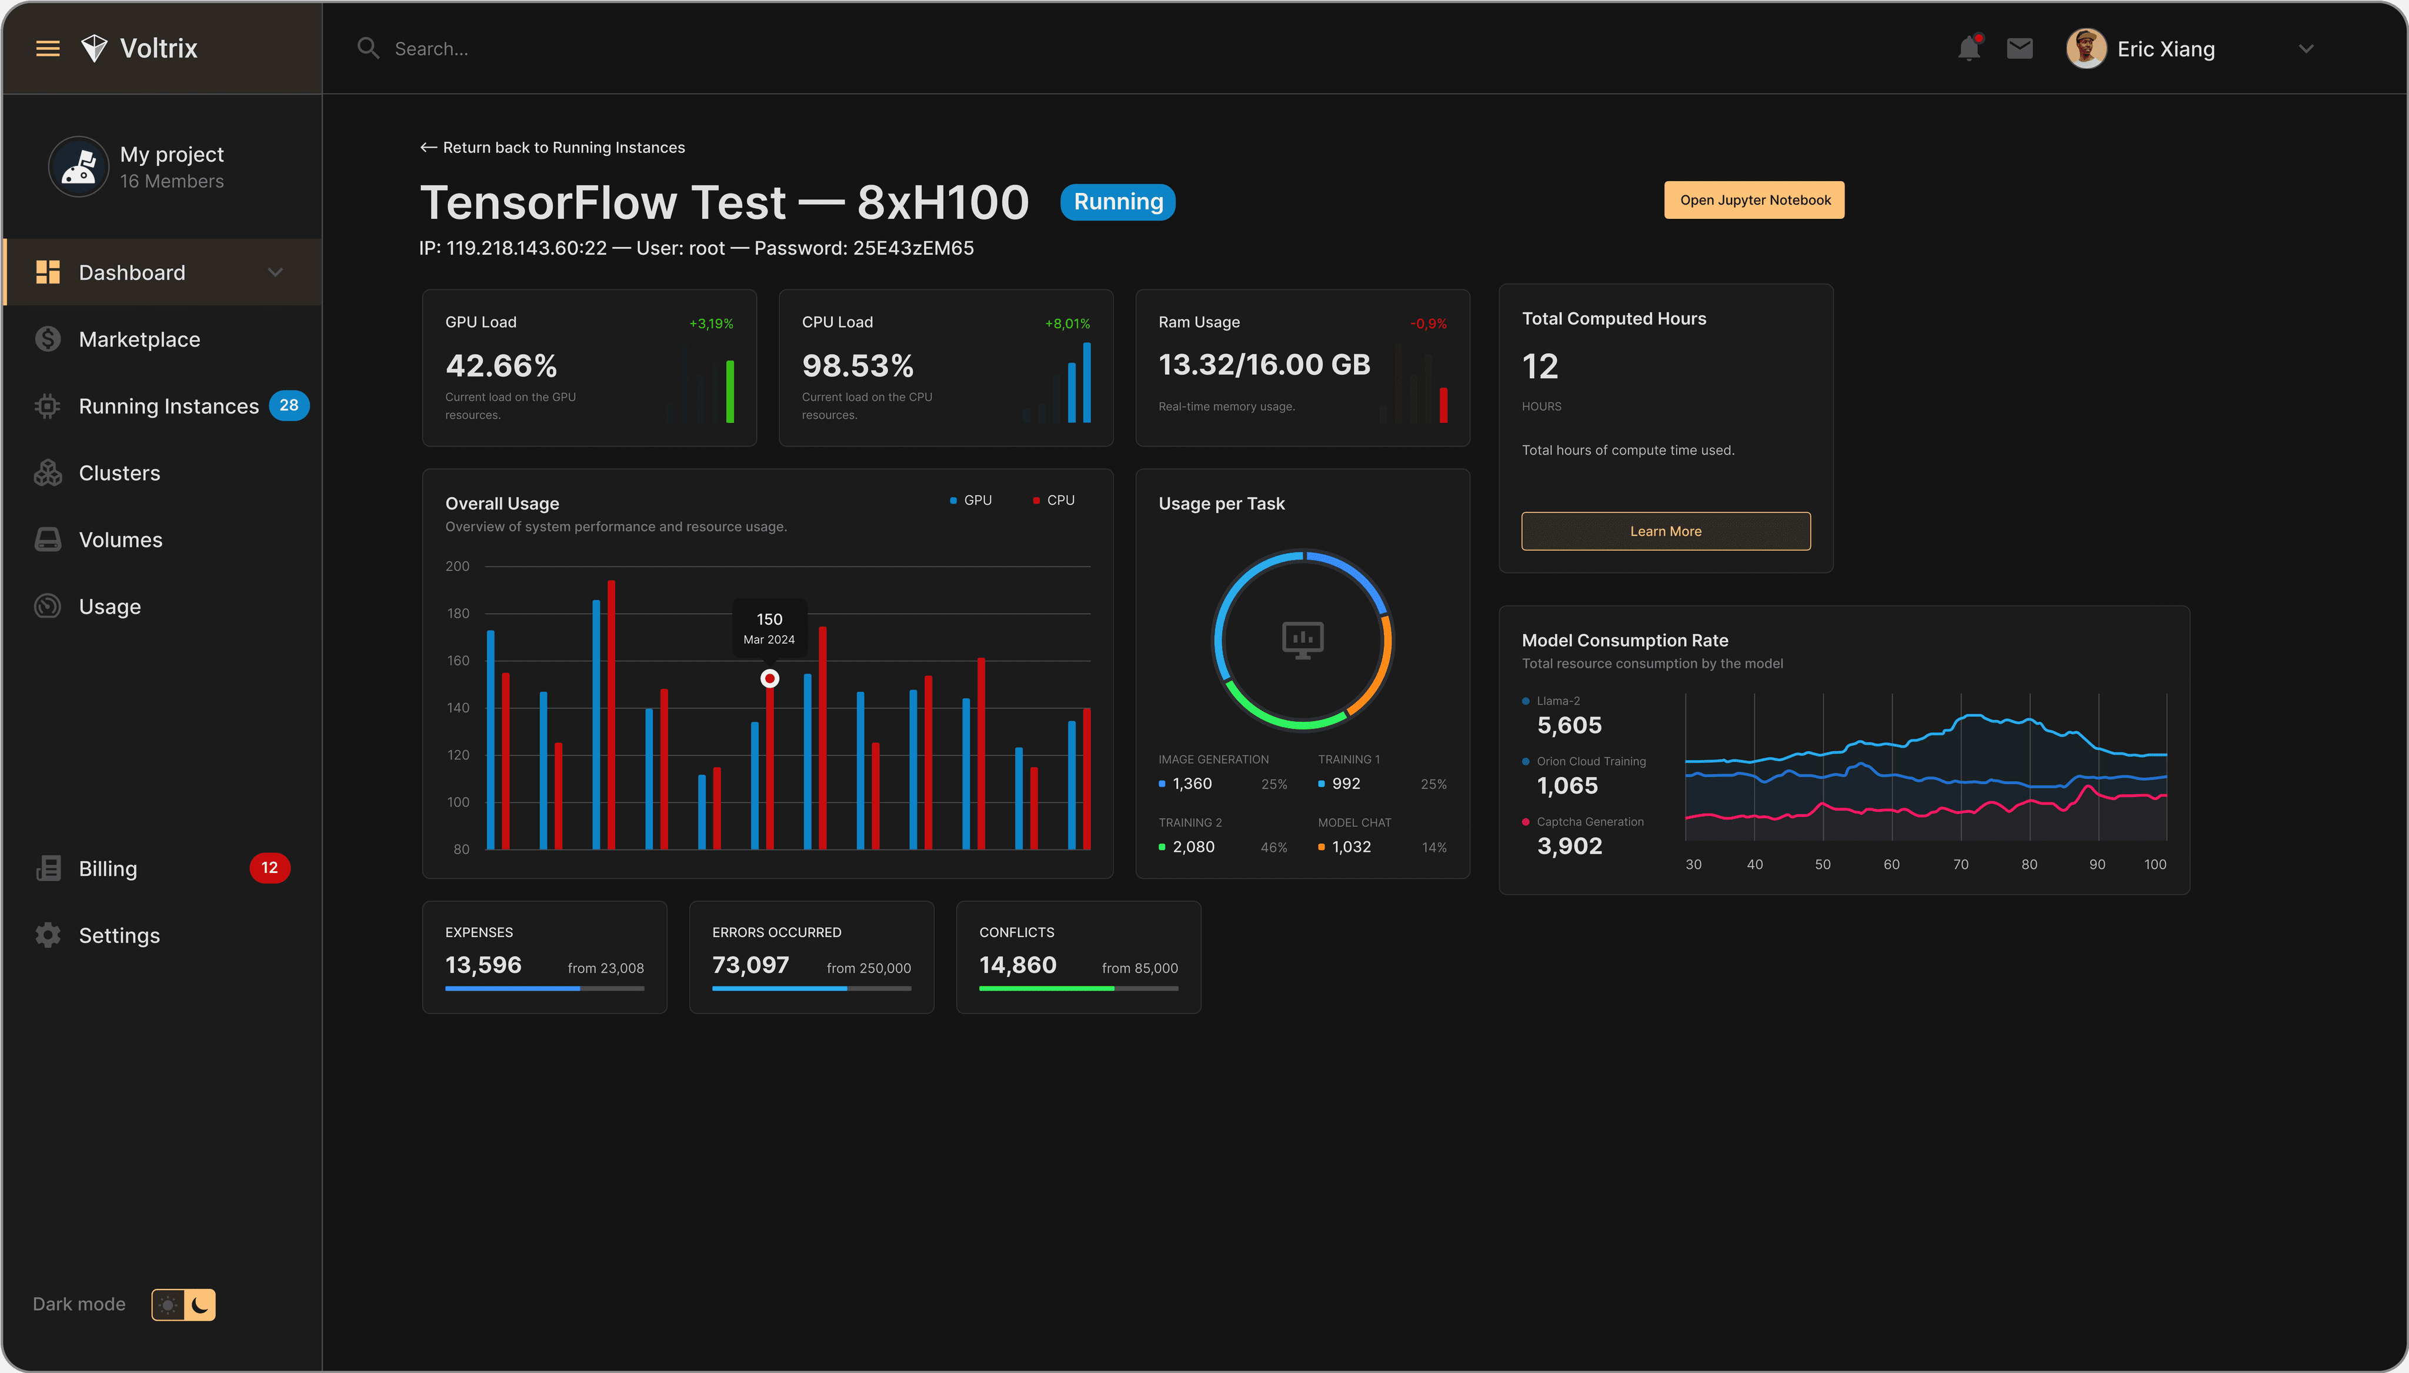Click the Total Computed Hours heading
The width and height of the screenshot is (2409, 1373).
pos(1613,319)
